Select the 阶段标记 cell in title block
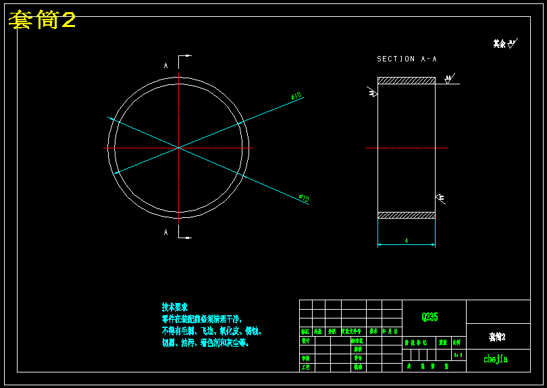This screenshot has height=388, width=547. click(419, 343)
